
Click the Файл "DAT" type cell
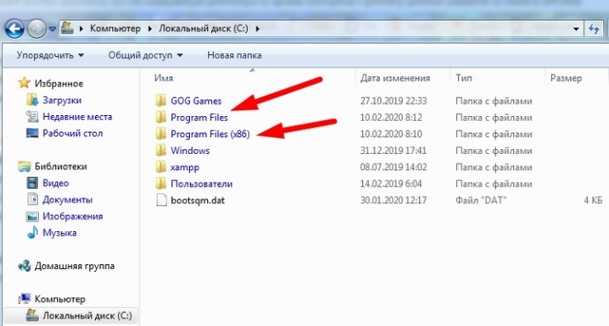pyautogui.click(x=481, y=201)
